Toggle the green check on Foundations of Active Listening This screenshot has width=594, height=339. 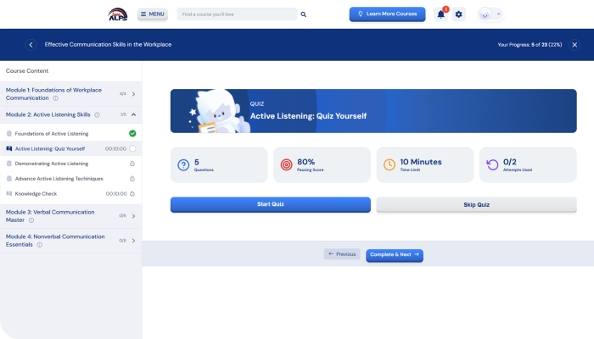coord(132,133)
